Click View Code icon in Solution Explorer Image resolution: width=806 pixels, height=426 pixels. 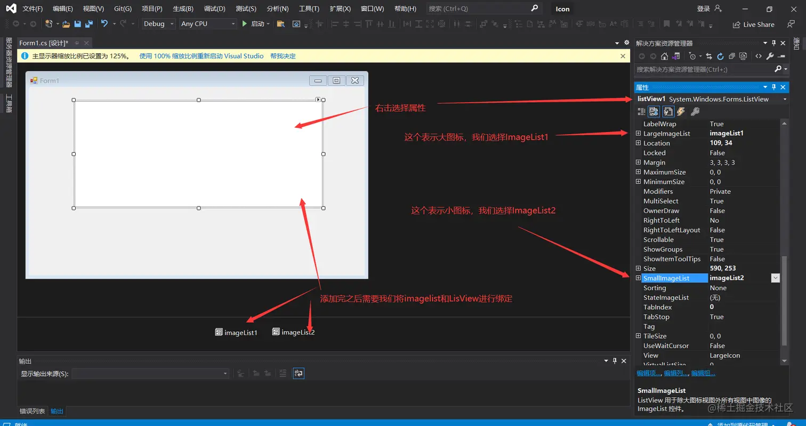(x=759, y=56)
